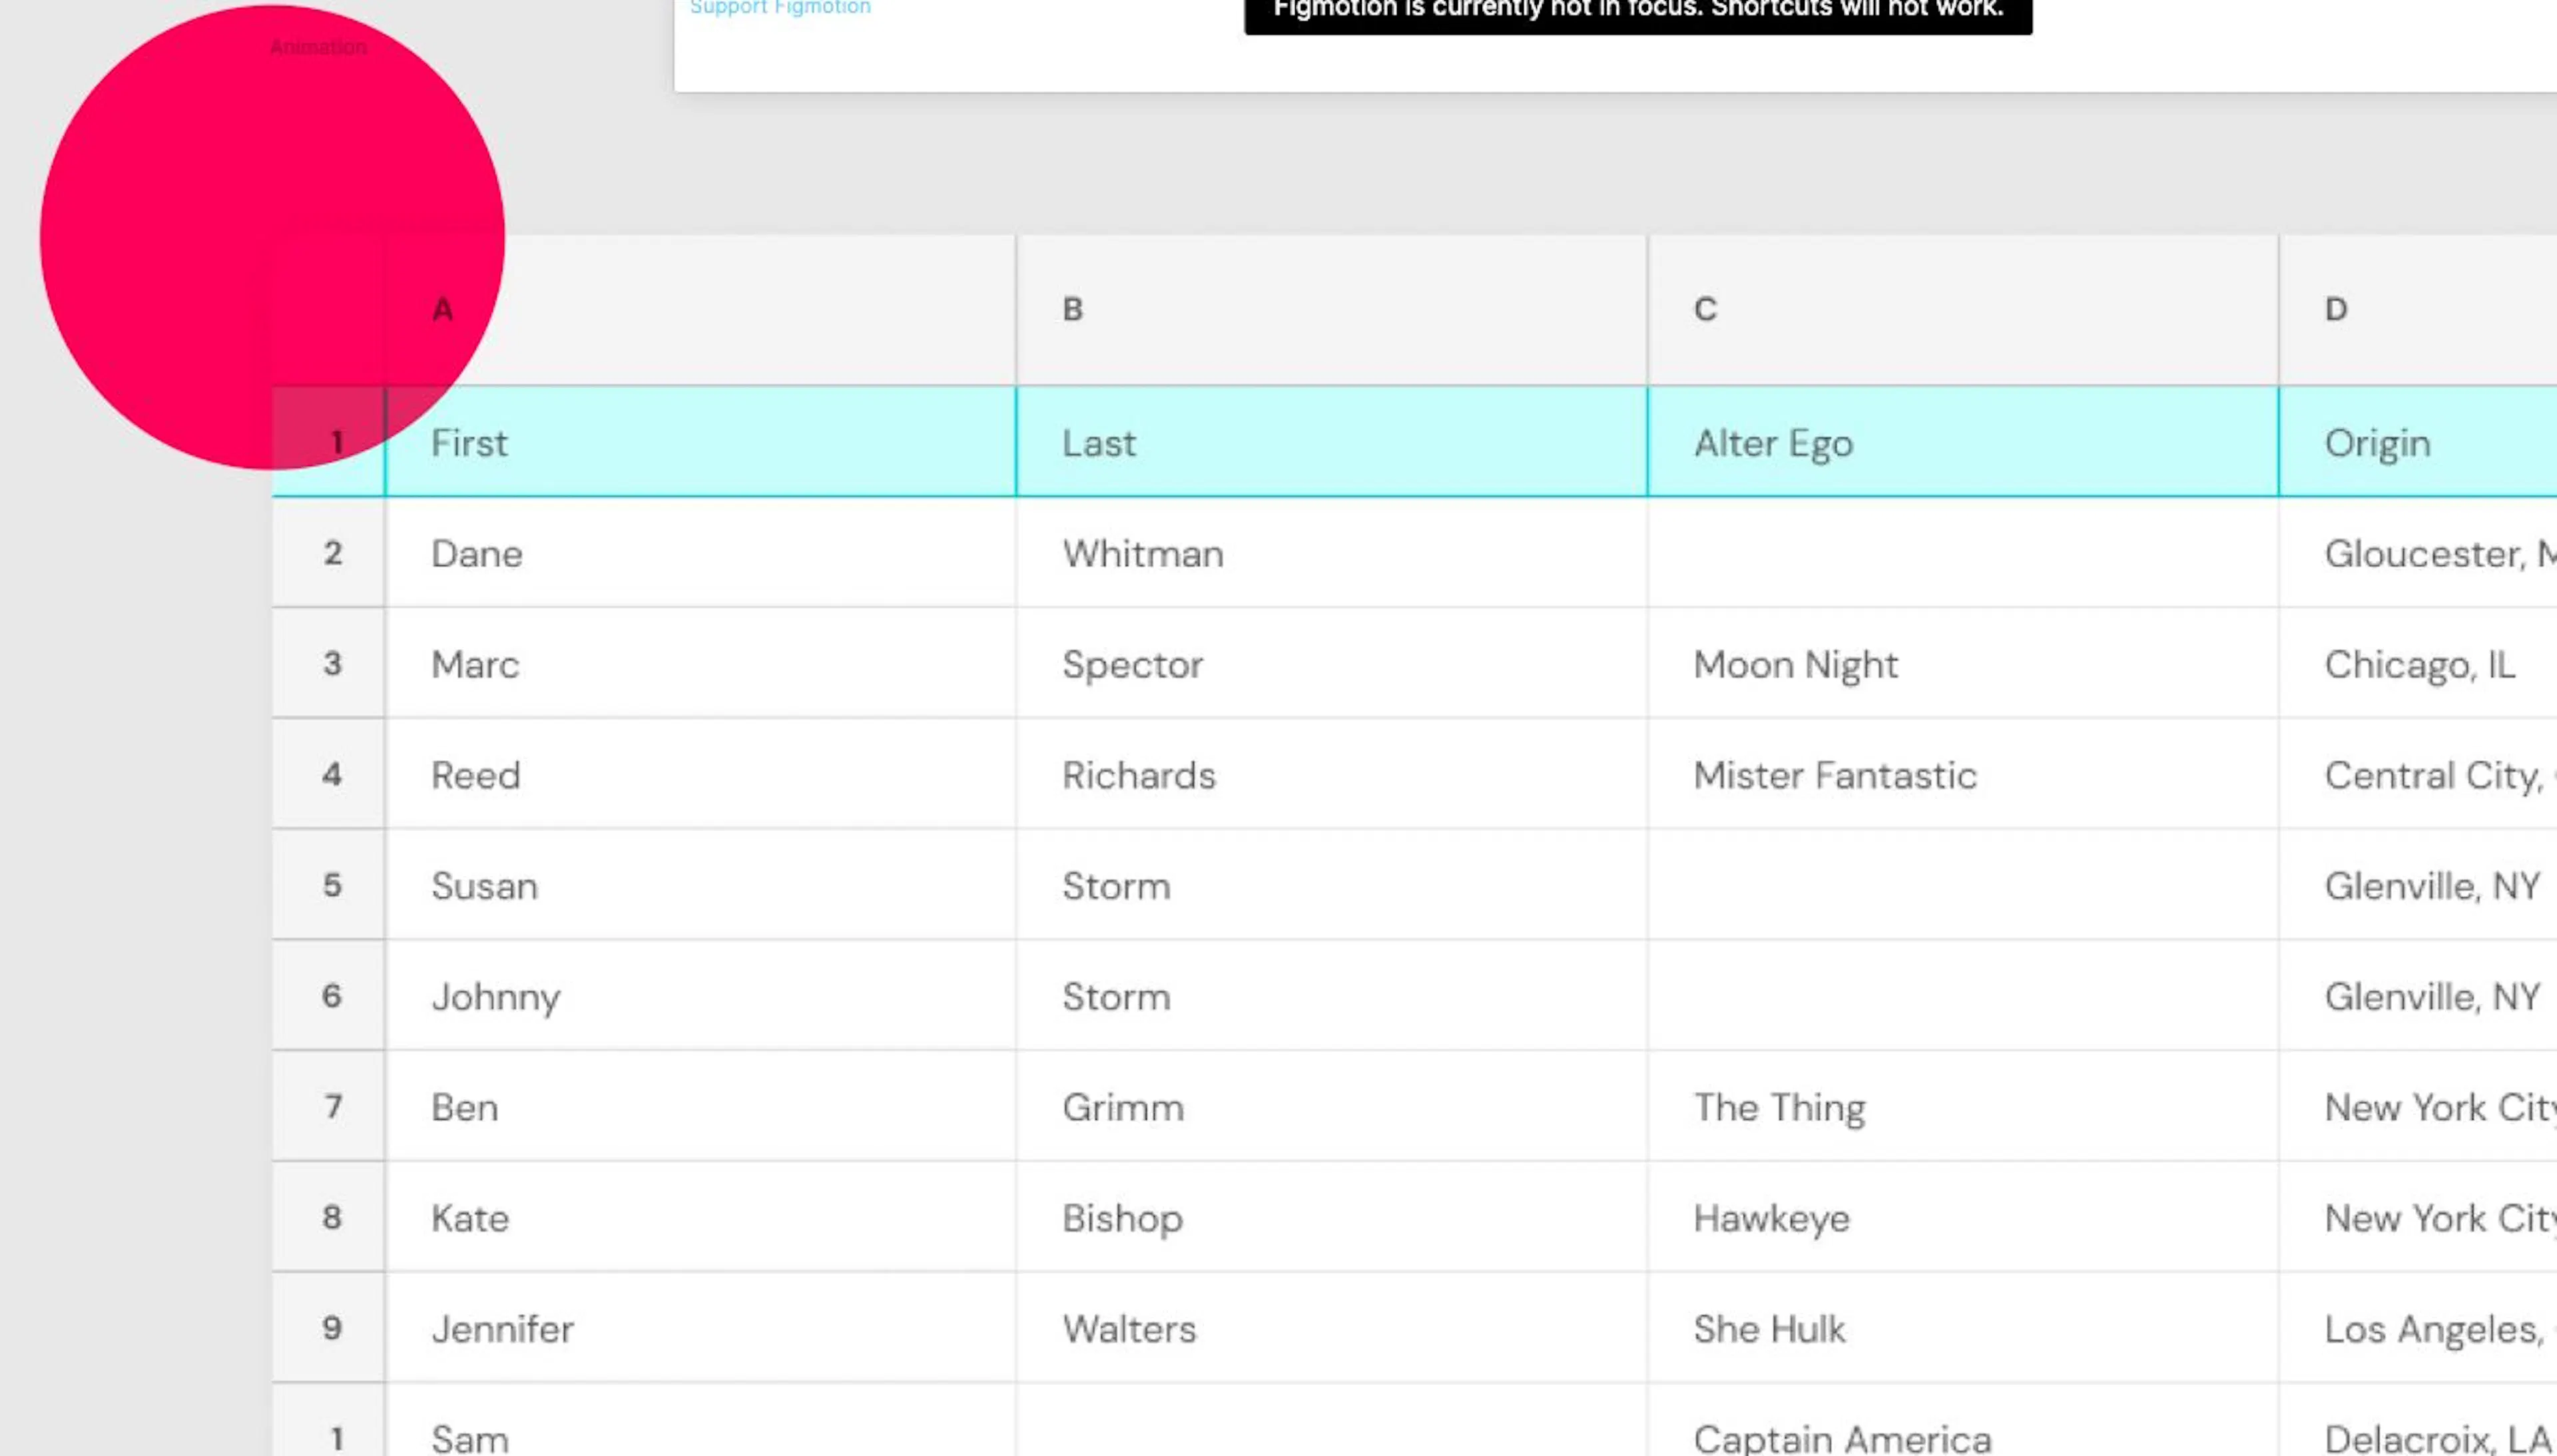
Task: Select row 2 header
Action: pyautogui.click(x=329, y=553)
